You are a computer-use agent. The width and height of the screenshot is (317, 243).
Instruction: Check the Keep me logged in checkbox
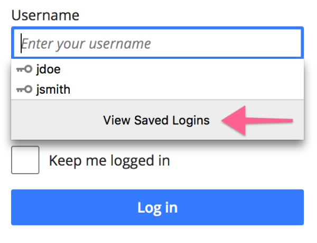[25, 160]
